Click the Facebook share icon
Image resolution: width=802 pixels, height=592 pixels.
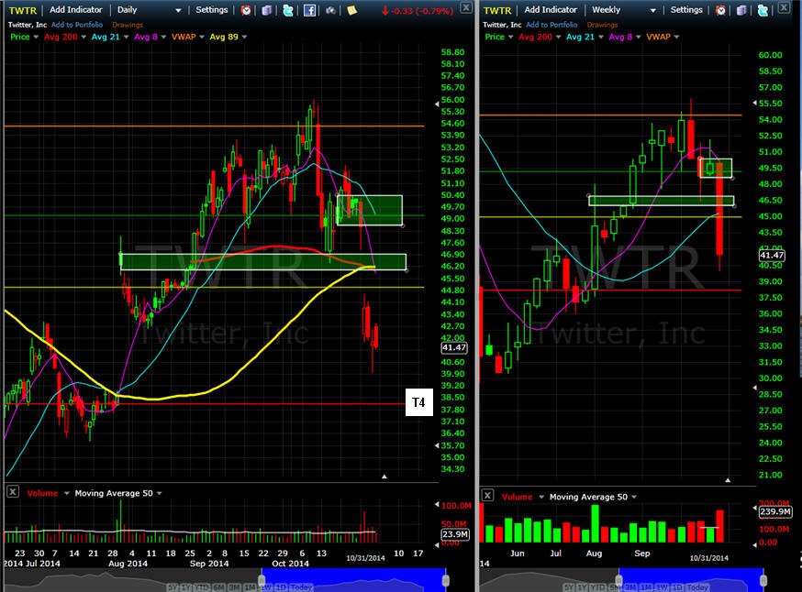pyautogui.click(x=309, y=10)
